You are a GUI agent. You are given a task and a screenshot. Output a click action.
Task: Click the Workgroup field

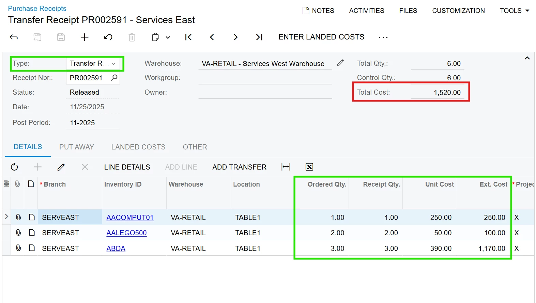click(265, 78)
